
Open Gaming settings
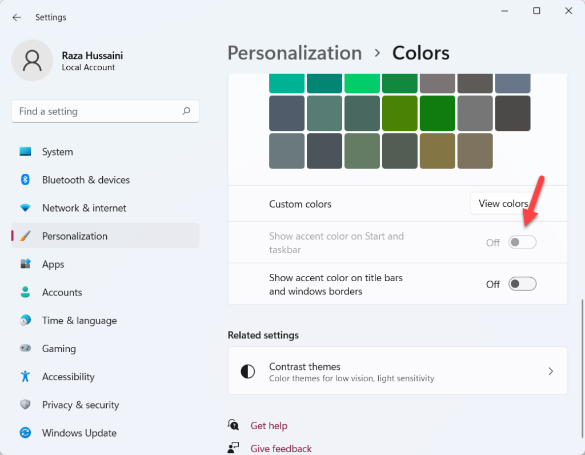click(x=59, y=348)
